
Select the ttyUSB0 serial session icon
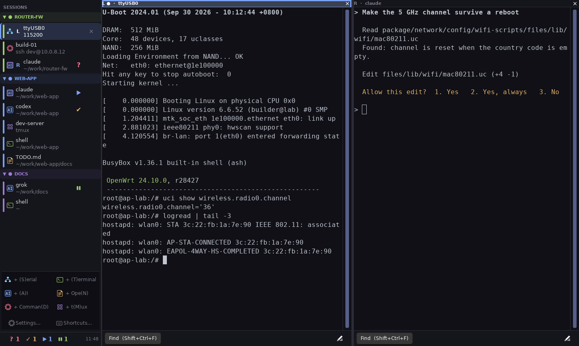point(10,31)
